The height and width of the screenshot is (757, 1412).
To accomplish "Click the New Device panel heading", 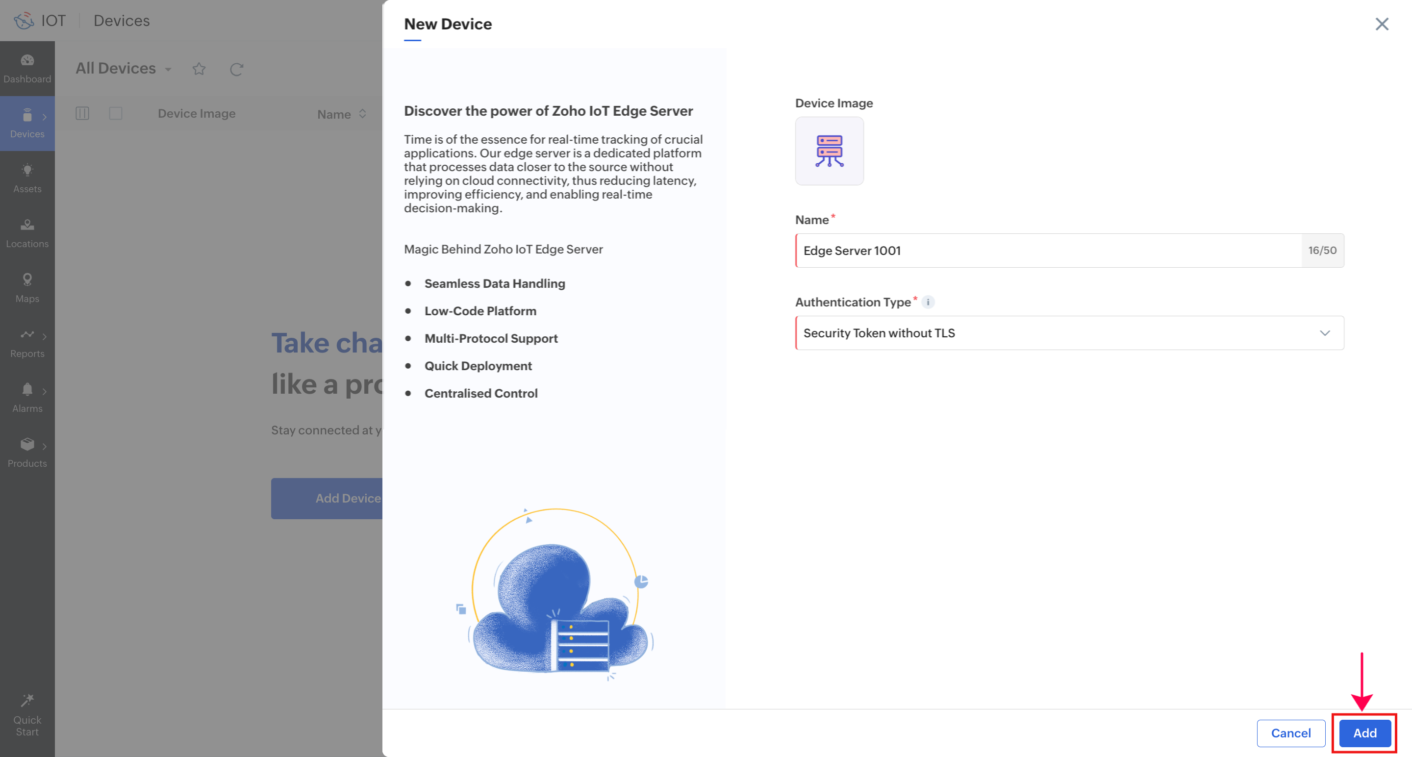I will pos(448,24).
